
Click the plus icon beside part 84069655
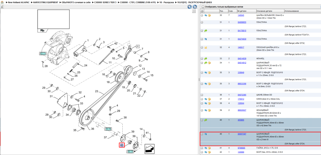[202, 22]
